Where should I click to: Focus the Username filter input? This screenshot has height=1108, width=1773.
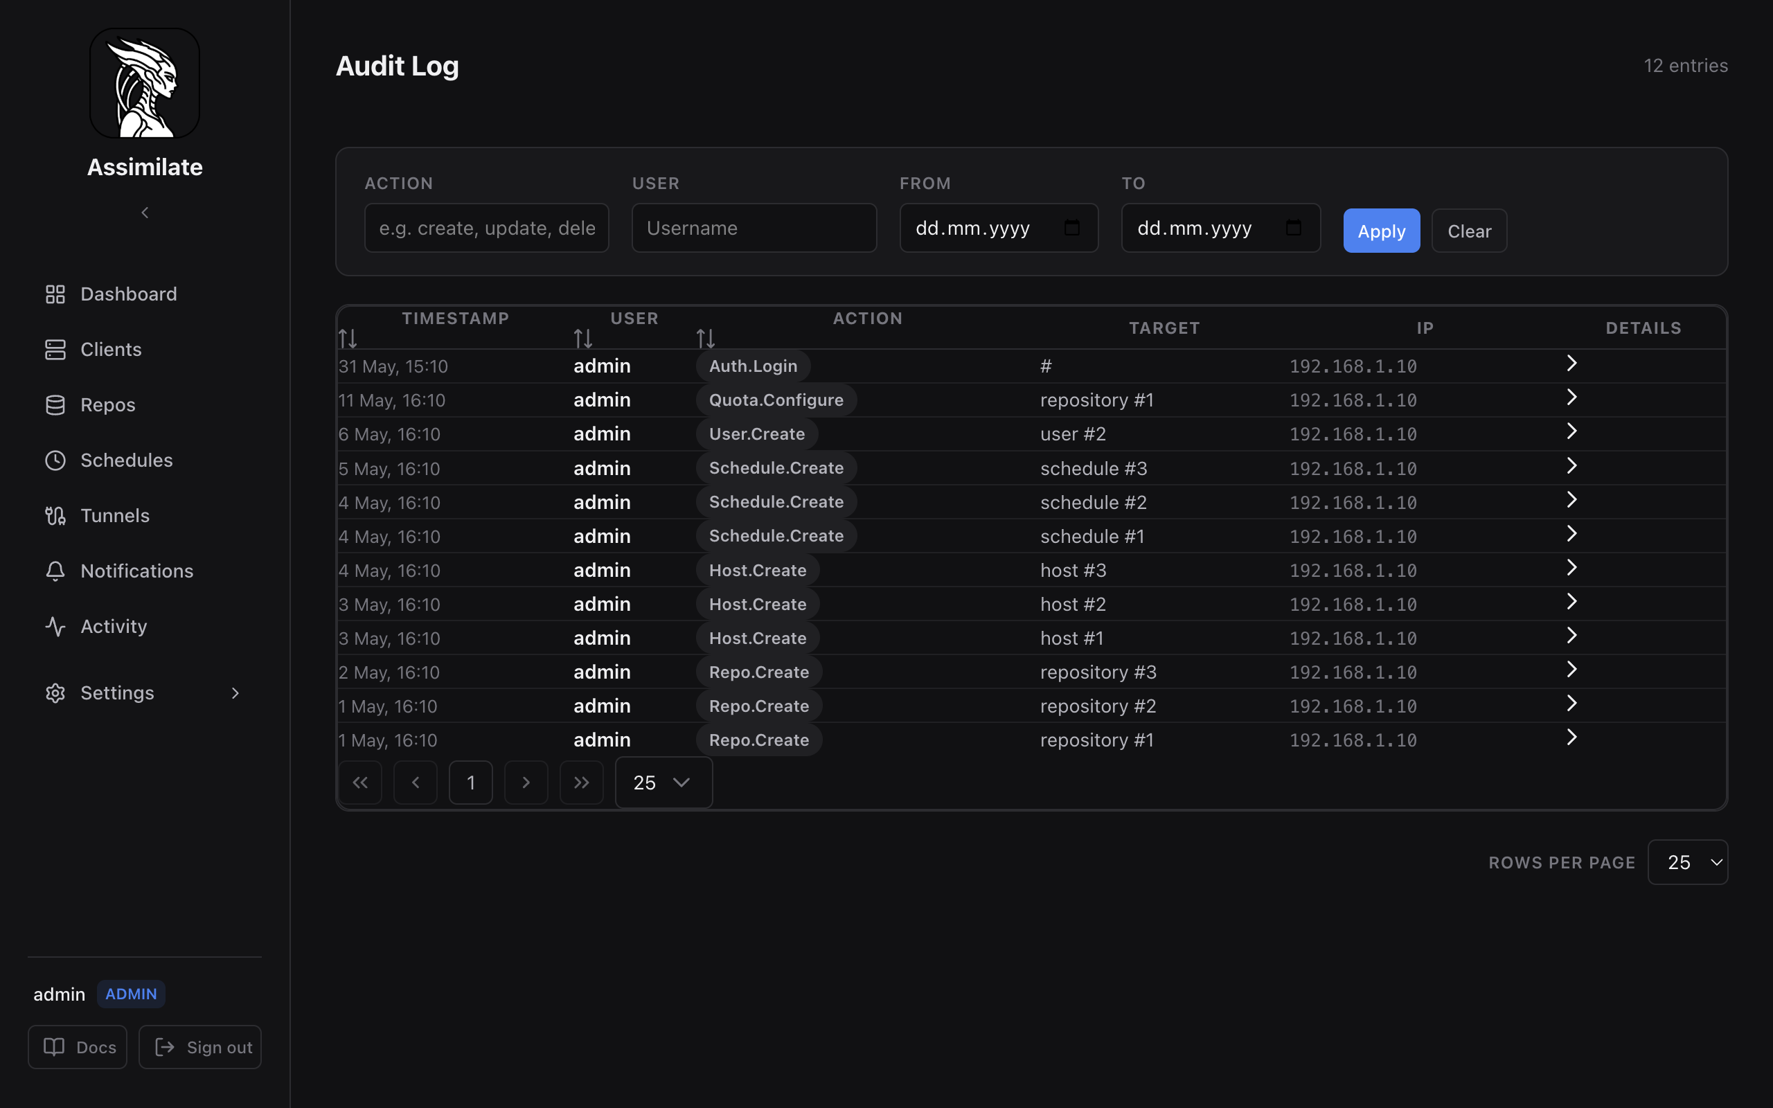click(755, 228)
